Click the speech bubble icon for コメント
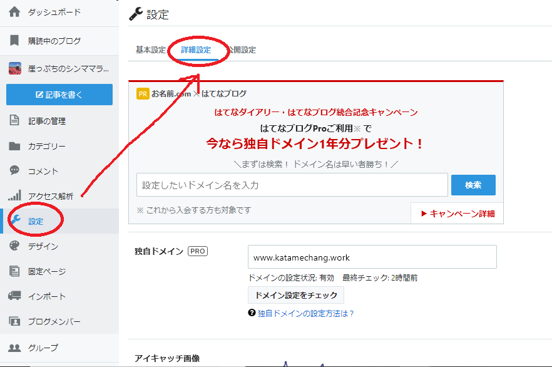 point(14,171)
